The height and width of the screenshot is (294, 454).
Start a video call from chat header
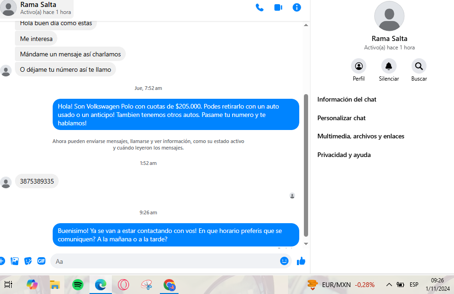coord(278,7)
